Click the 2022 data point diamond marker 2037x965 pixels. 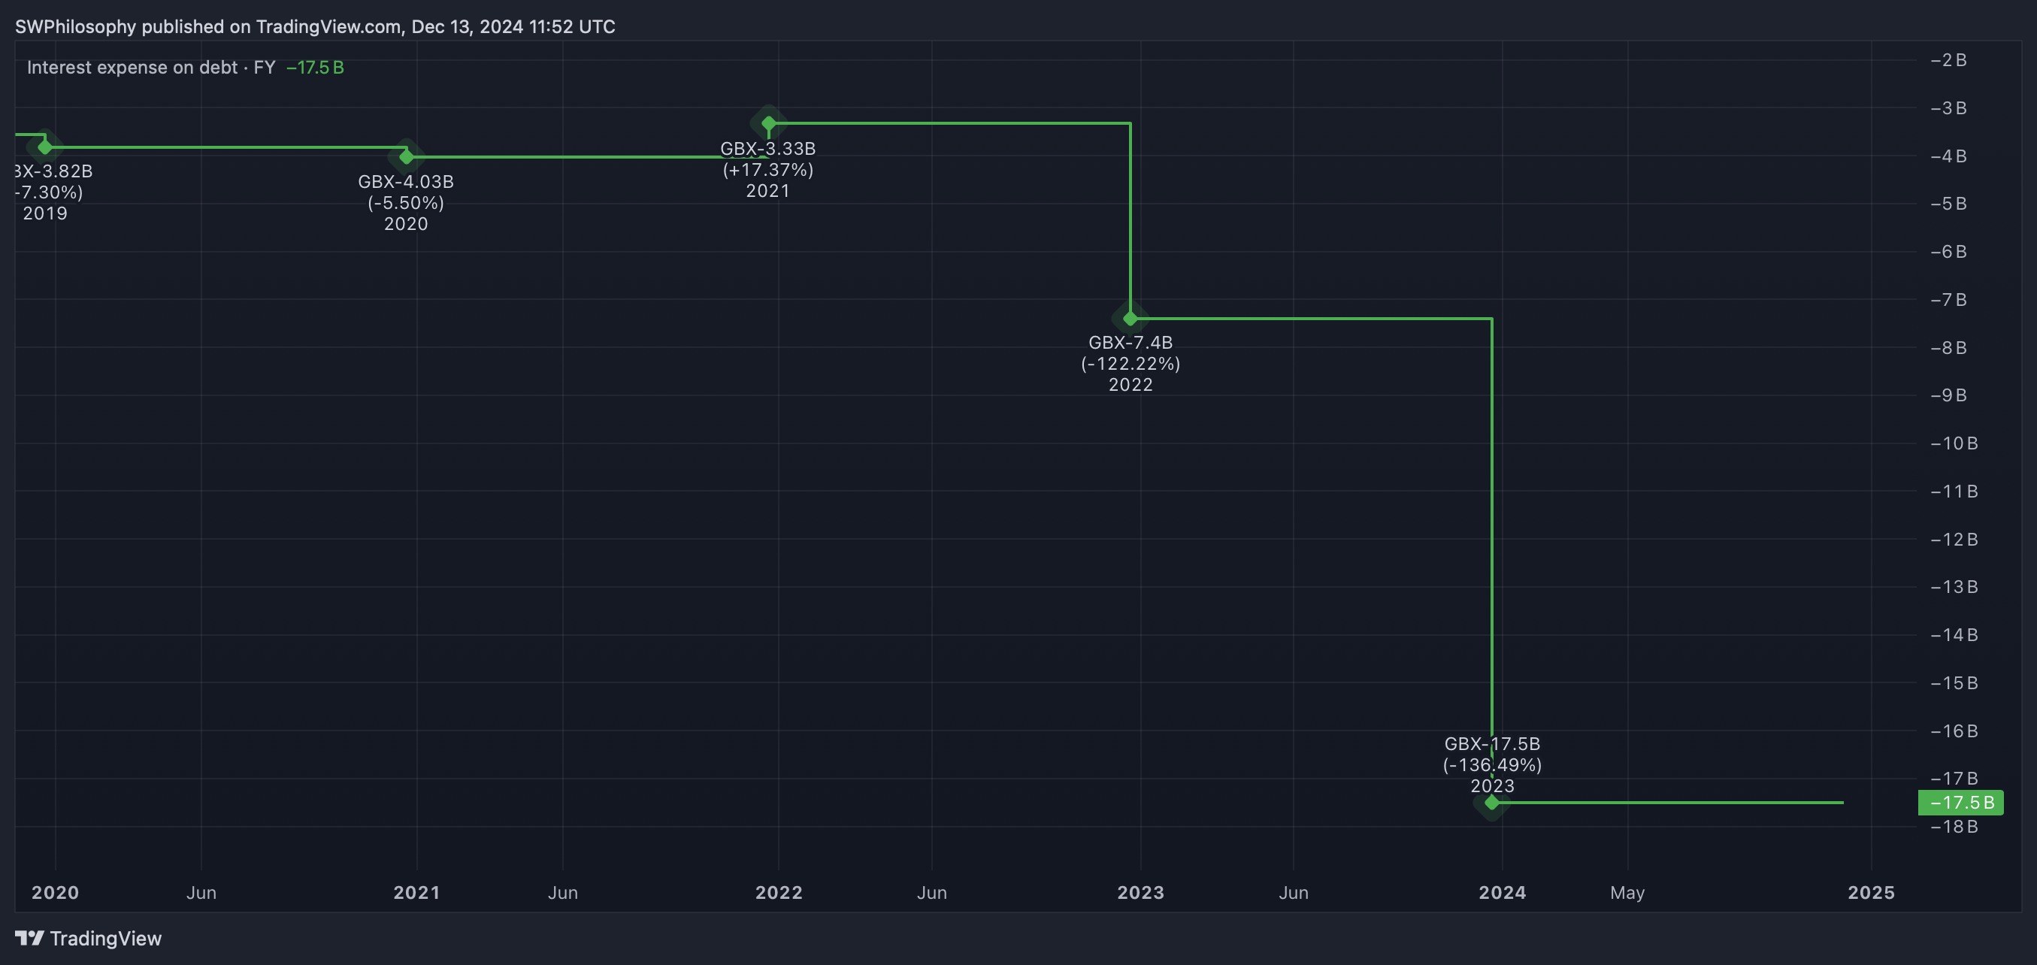(1130, 319)
